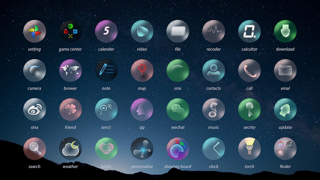Image resolution: width=320 pixels, height=180 pixels.
Task: Open the file icon
Action: [178, 31]
